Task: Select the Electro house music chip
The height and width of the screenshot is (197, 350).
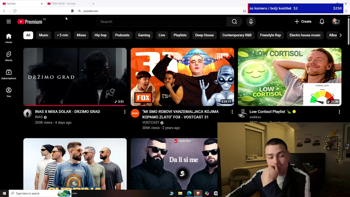Action: coord(305,35)
